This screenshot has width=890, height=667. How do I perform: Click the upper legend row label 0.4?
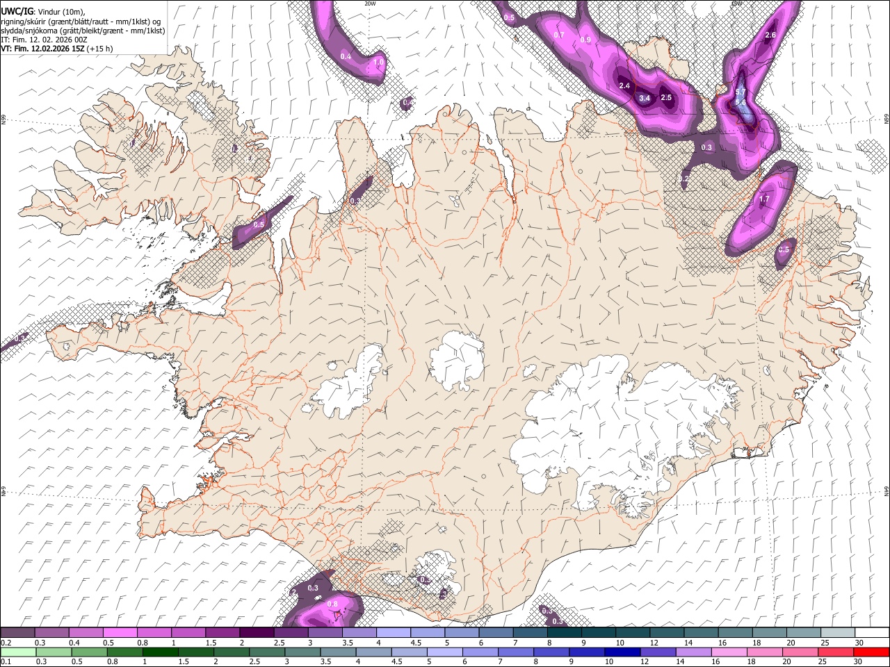coord(74,643)
